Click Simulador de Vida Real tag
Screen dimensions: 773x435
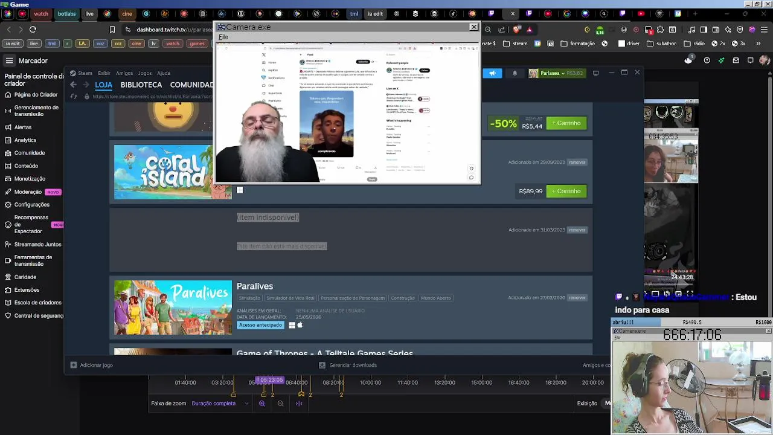click(290, 298)
